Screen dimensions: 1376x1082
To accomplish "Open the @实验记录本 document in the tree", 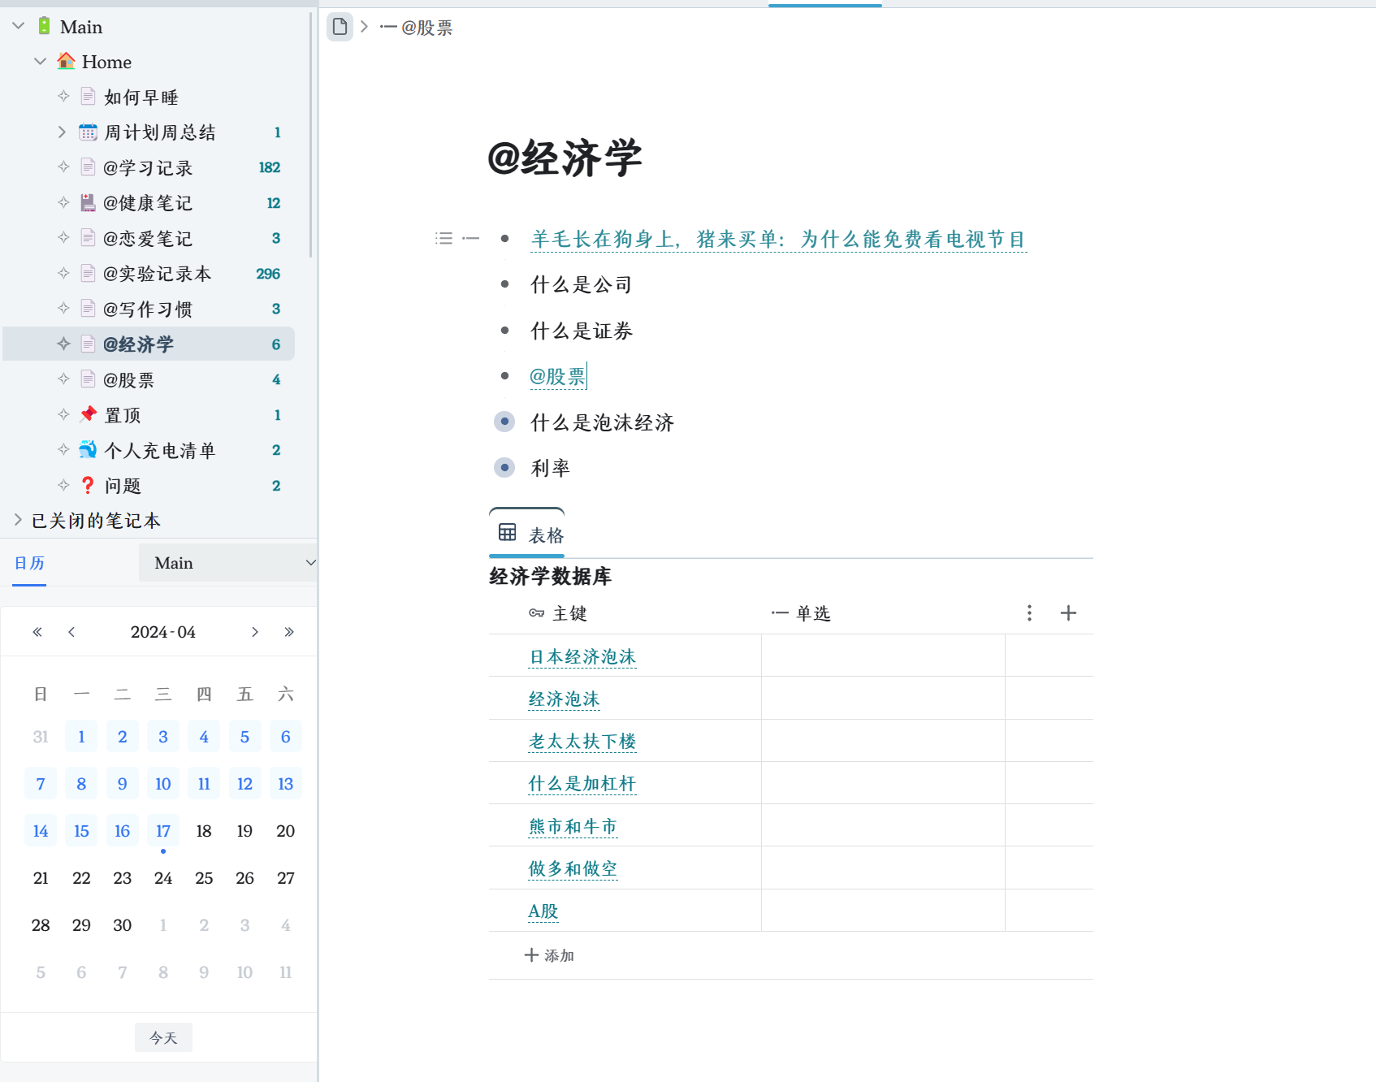I will tap(157, 274).
